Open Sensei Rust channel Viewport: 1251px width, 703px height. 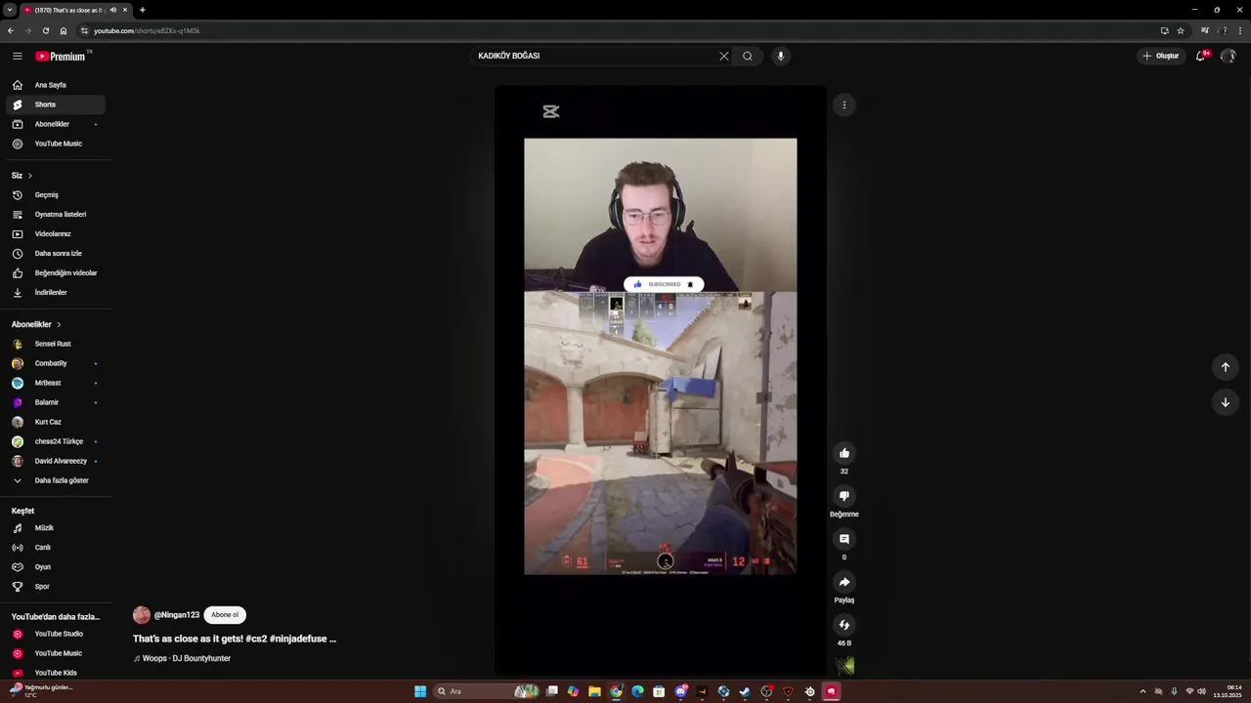[x=56, y=344]
